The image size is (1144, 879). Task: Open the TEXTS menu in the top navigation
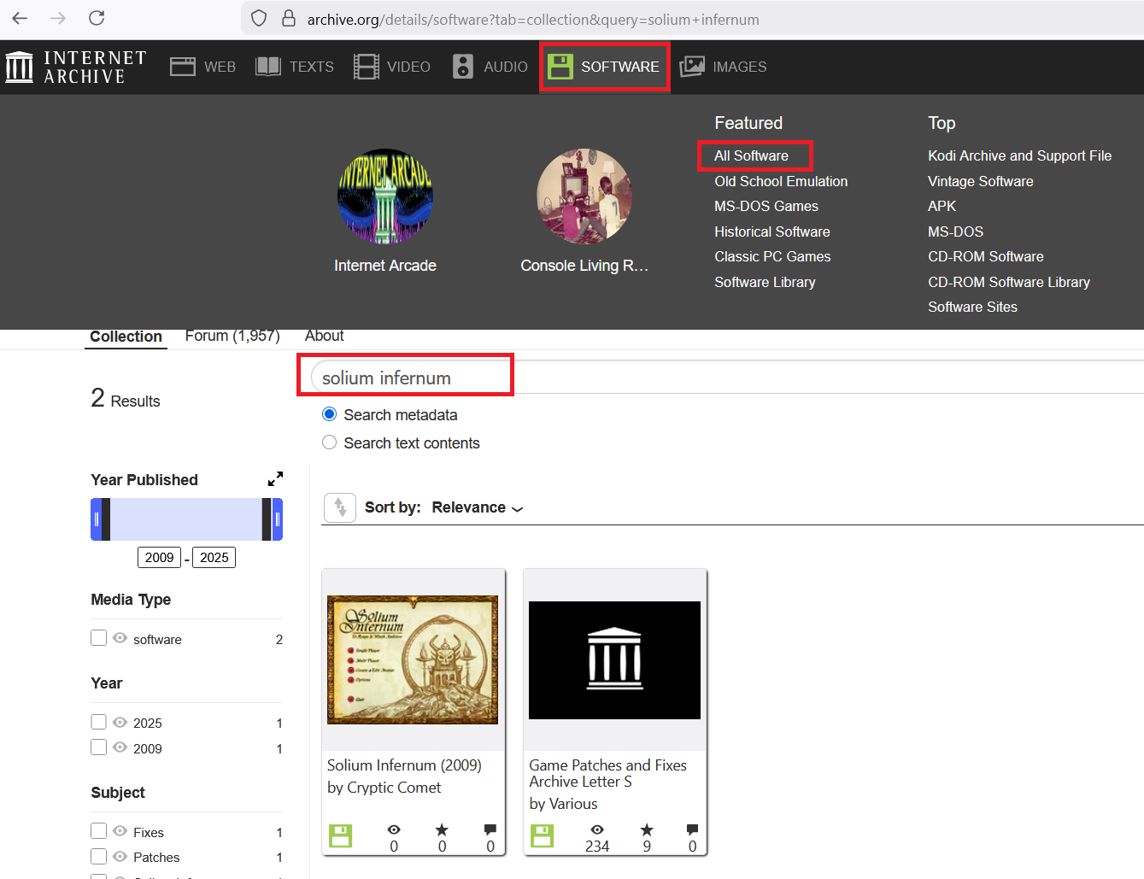295,67
